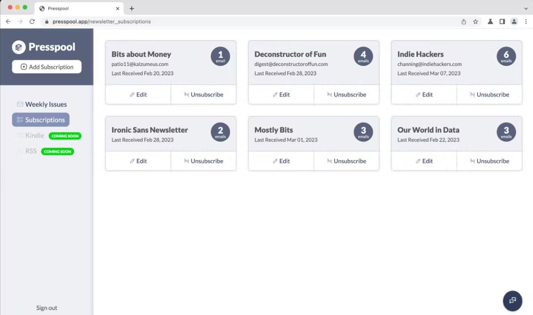This screenshot has width=533, height=315.
Task: Click the Last Received Mar 07, 2023 text
Action: click(429, 73)
